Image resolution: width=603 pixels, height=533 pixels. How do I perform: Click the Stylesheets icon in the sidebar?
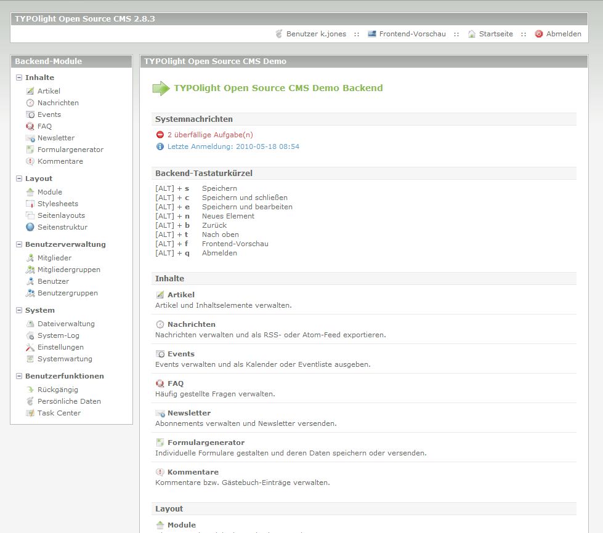(x=30, y=204)
